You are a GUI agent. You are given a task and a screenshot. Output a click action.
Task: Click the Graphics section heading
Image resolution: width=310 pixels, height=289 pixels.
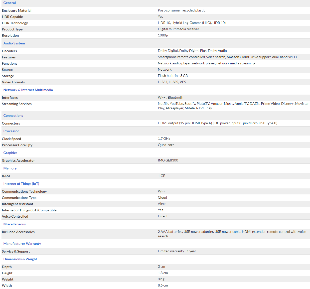[10, 153]
